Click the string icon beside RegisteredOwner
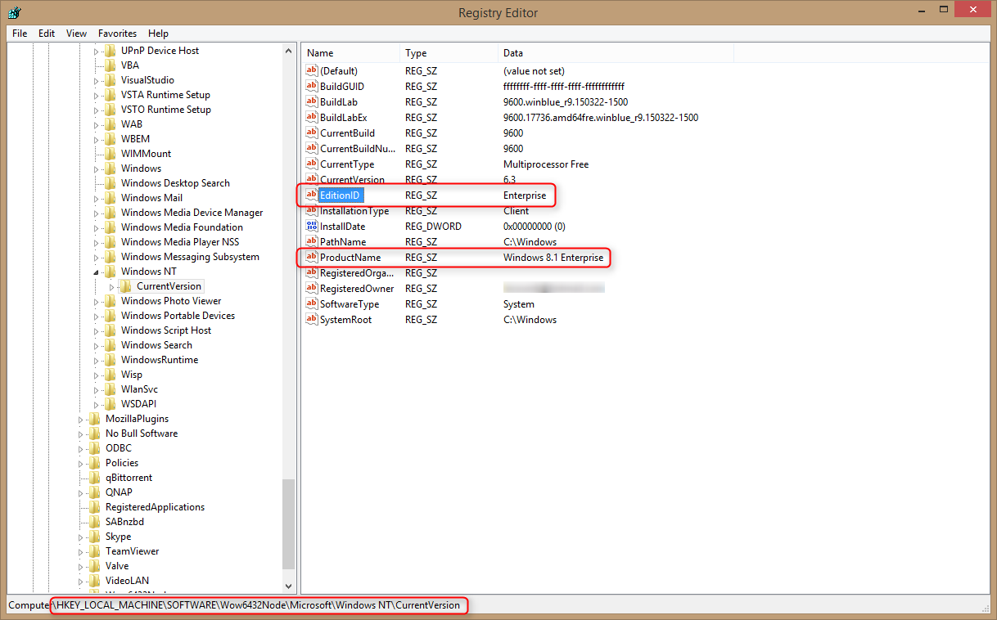 [x=311, y=288]
